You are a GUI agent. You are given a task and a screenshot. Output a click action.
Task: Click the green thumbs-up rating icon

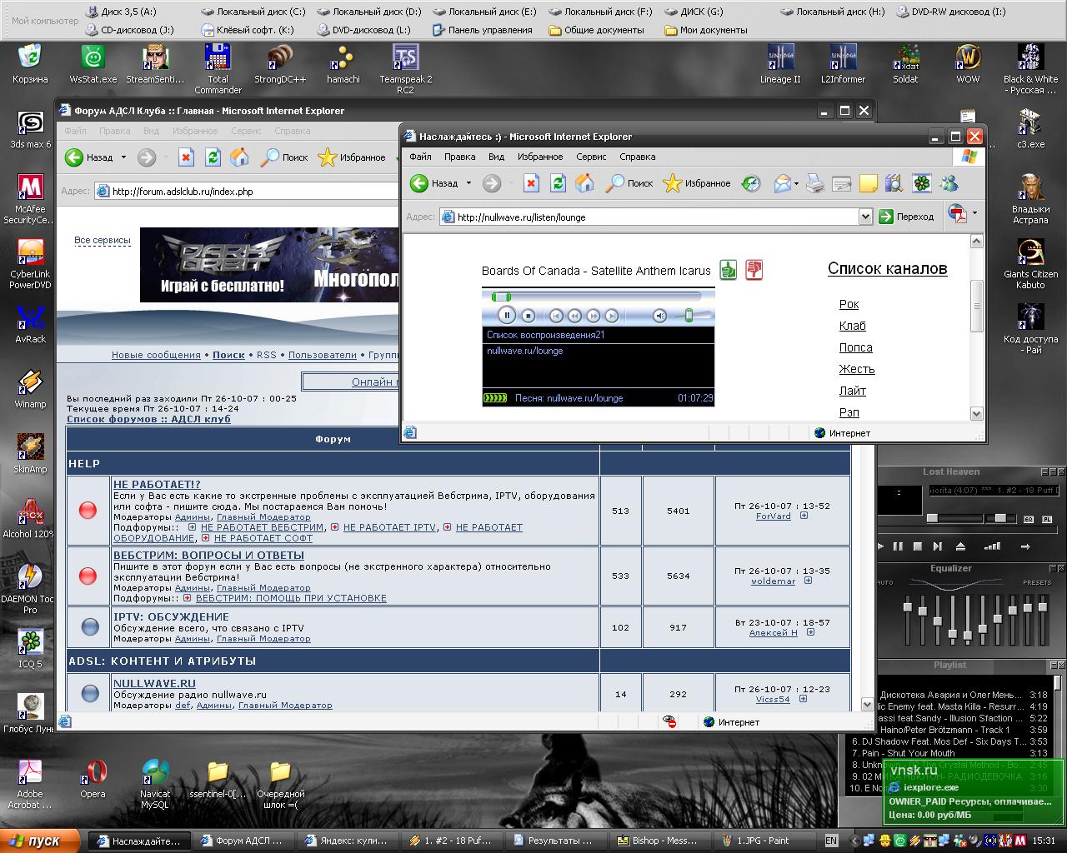729,270
